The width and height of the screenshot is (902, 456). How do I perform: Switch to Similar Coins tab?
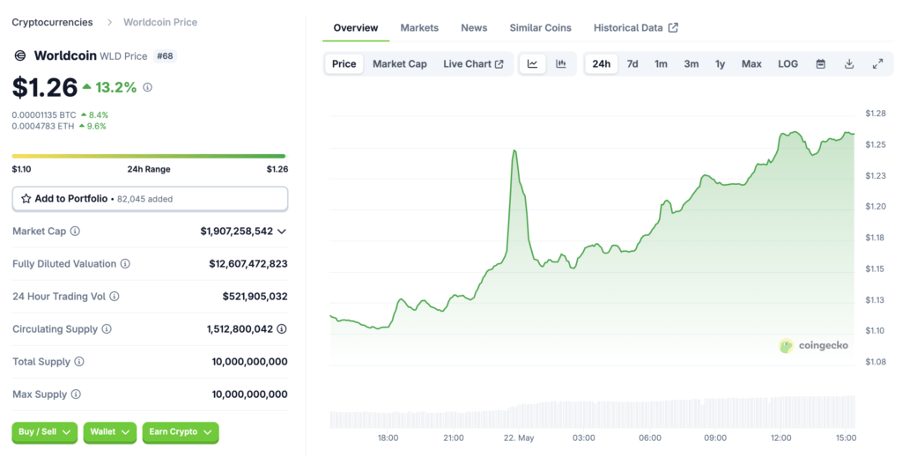pyautogui.click(x=541, y=27)
